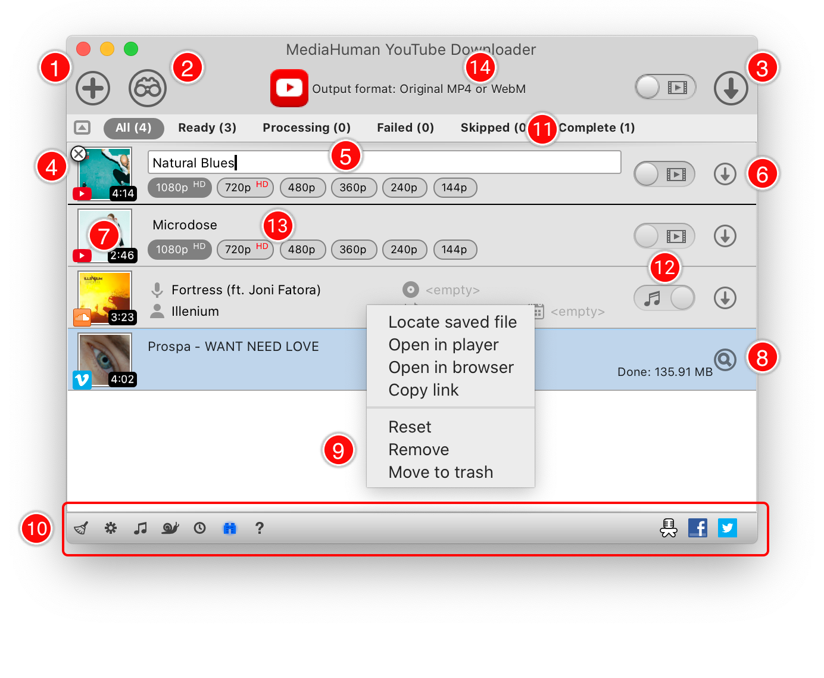Screen dimensions: 824x678
Task: Start all downloads with the big download arrow
Action: 731,88
